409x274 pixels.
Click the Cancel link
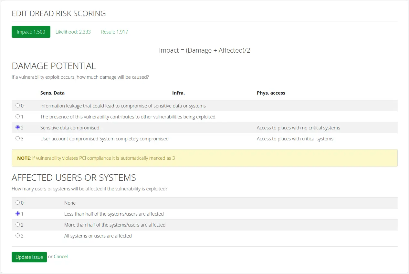pos(61,257)
